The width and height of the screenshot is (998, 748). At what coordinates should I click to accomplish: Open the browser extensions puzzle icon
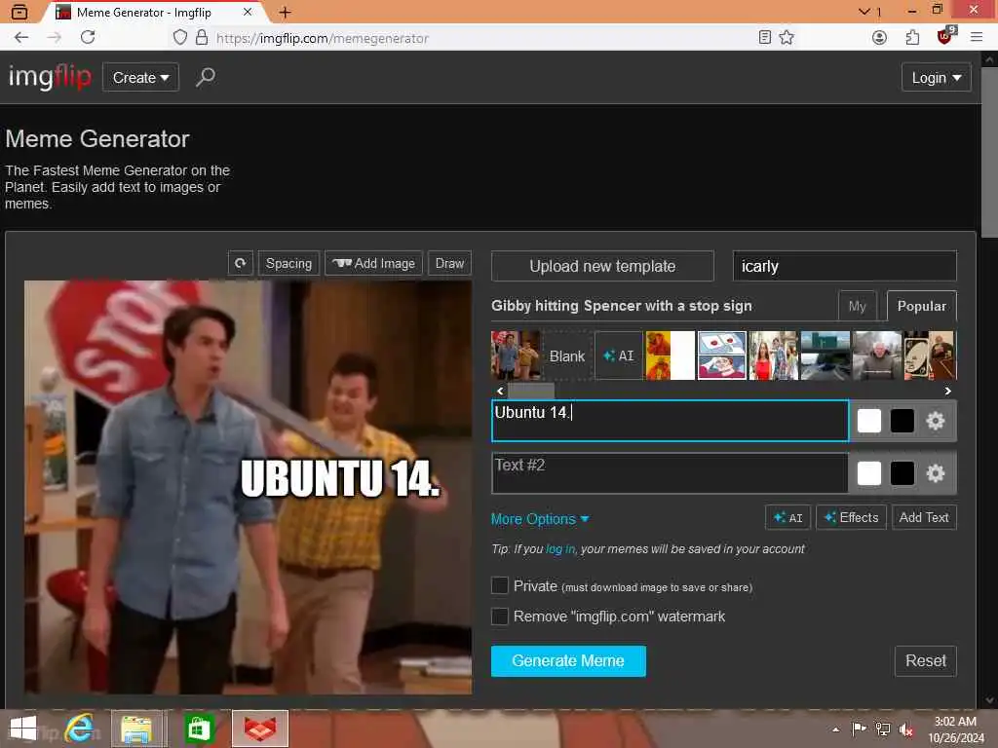coord(912,38)
